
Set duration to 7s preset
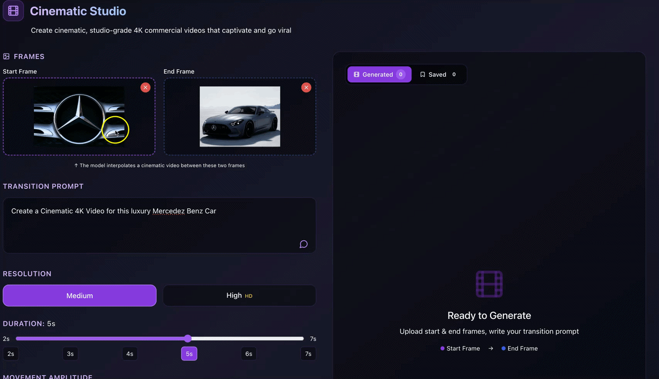(308, 354)
